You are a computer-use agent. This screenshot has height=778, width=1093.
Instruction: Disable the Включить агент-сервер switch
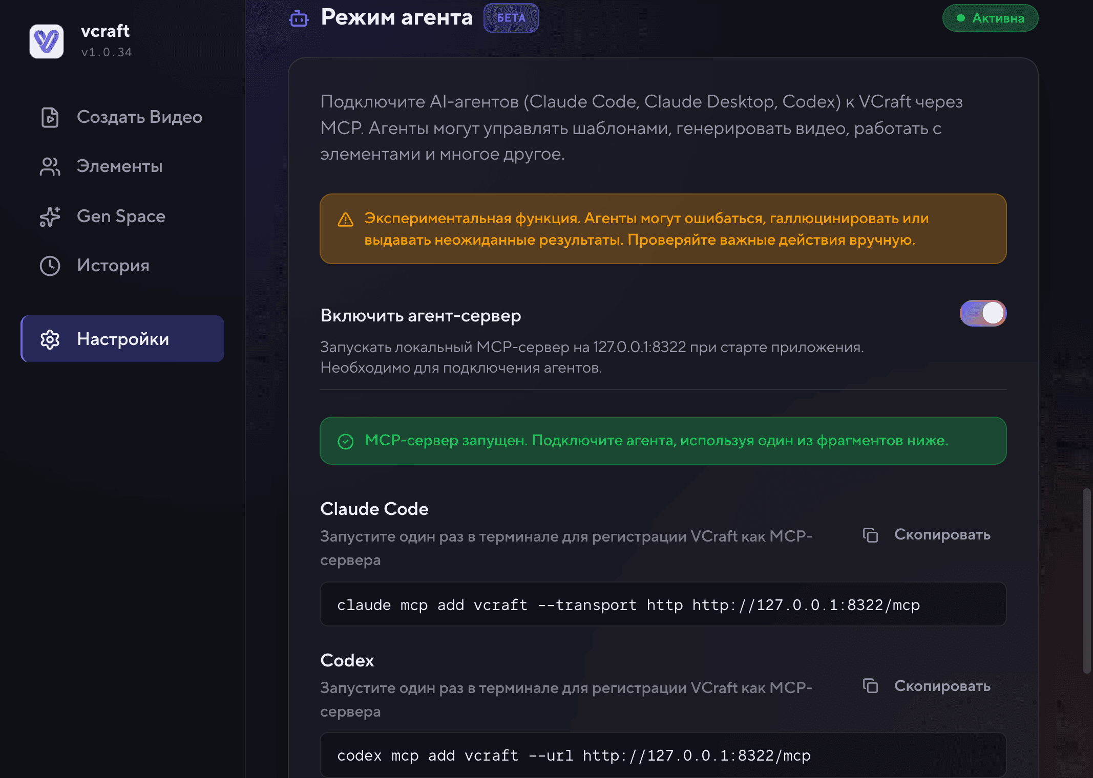(x=983, y=313)
